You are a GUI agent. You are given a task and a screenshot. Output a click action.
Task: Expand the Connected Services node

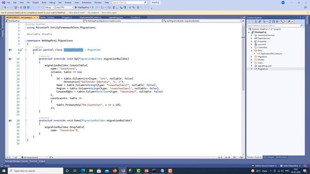251,35
